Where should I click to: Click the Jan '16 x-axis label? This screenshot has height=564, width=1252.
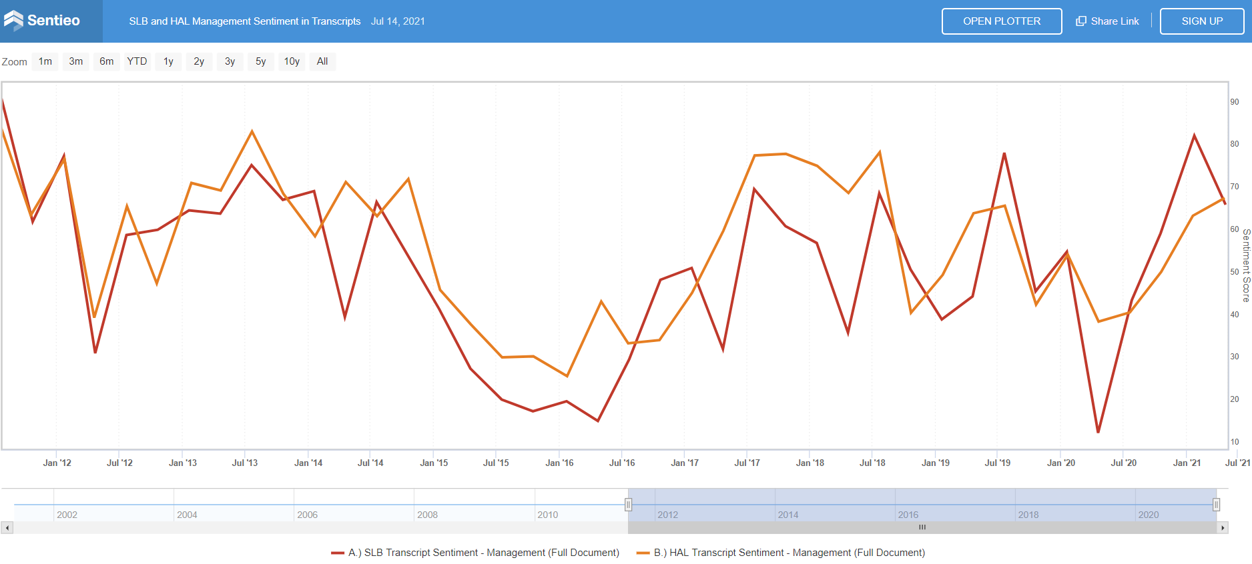click(x=559, y=463)
